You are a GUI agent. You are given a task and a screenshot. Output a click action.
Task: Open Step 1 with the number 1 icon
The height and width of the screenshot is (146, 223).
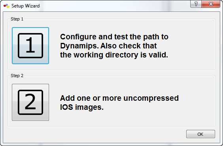[x=30, y=46]
